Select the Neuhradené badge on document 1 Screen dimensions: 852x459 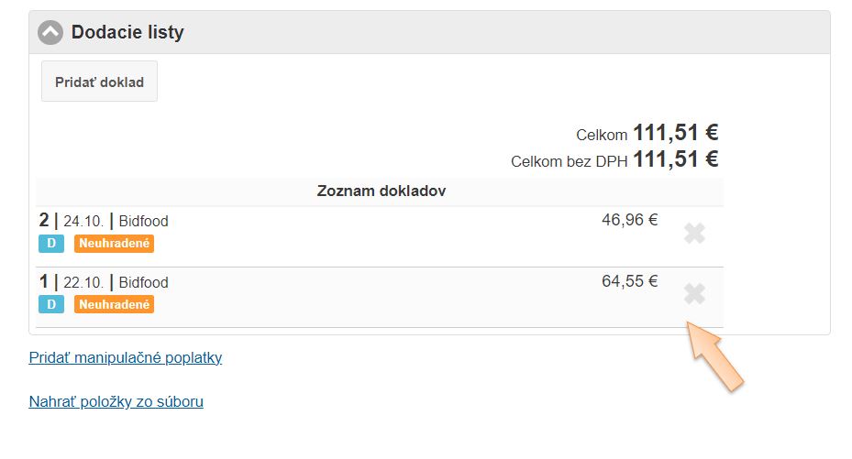(x=114, y=304)
